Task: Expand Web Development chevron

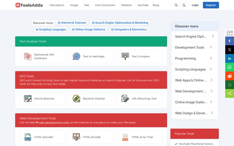Action: [211, 91]
